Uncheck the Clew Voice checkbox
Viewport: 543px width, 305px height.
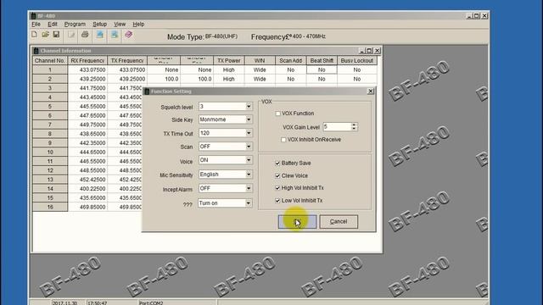[x=277, y=175]
